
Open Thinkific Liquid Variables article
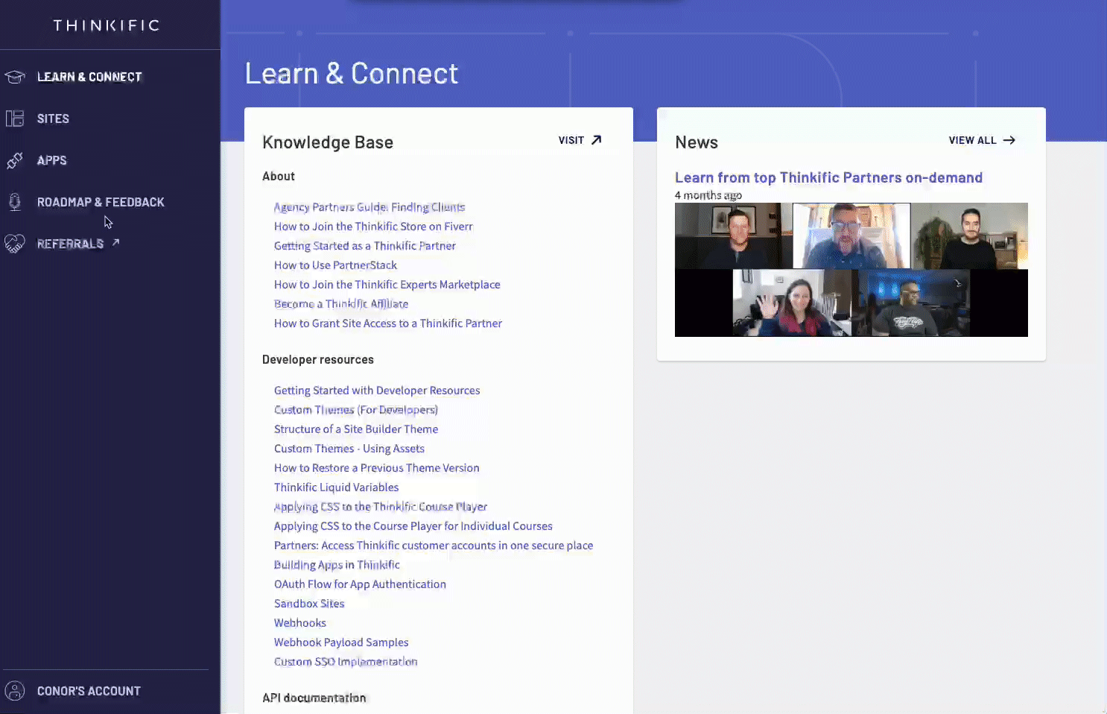pos(337,487)
